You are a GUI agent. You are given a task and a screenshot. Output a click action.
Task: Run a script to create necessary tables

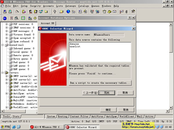click(100, 83)
